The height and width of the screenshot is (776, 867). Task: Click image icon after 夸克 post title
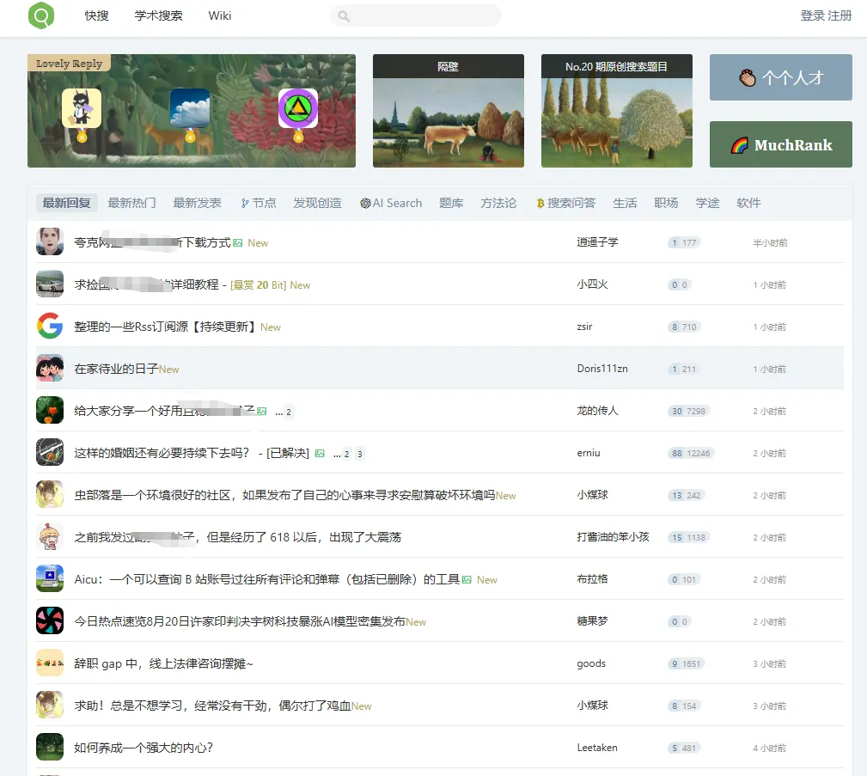pos(238,243)
